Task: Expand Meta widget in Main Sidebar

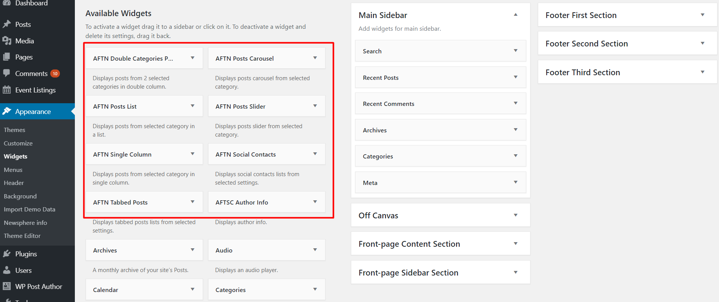Action: (516, 182)
